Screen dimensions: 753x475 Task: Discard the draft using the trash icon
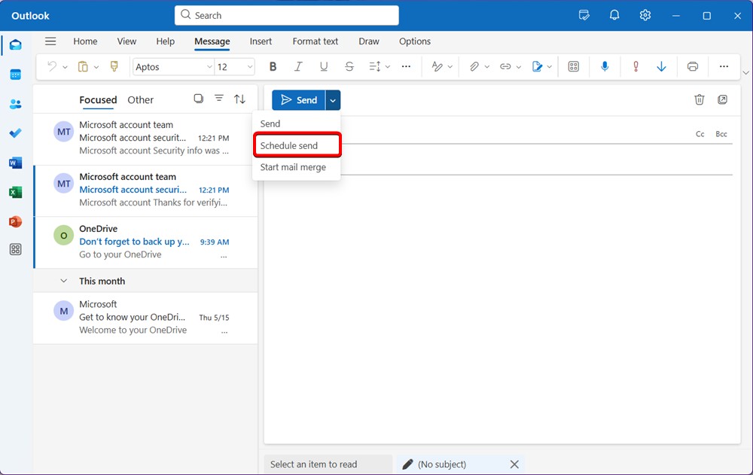tap(700, 99)
